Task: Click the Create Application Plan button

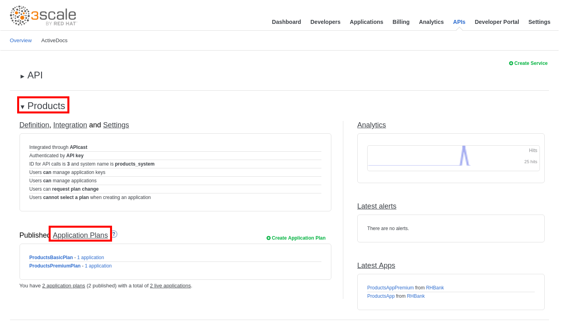Action: 295,238
